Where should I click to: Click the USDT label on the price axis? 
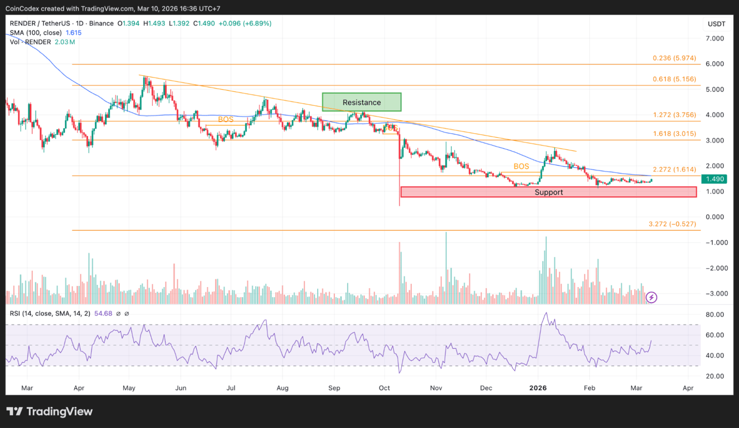[x=717, y=24]
